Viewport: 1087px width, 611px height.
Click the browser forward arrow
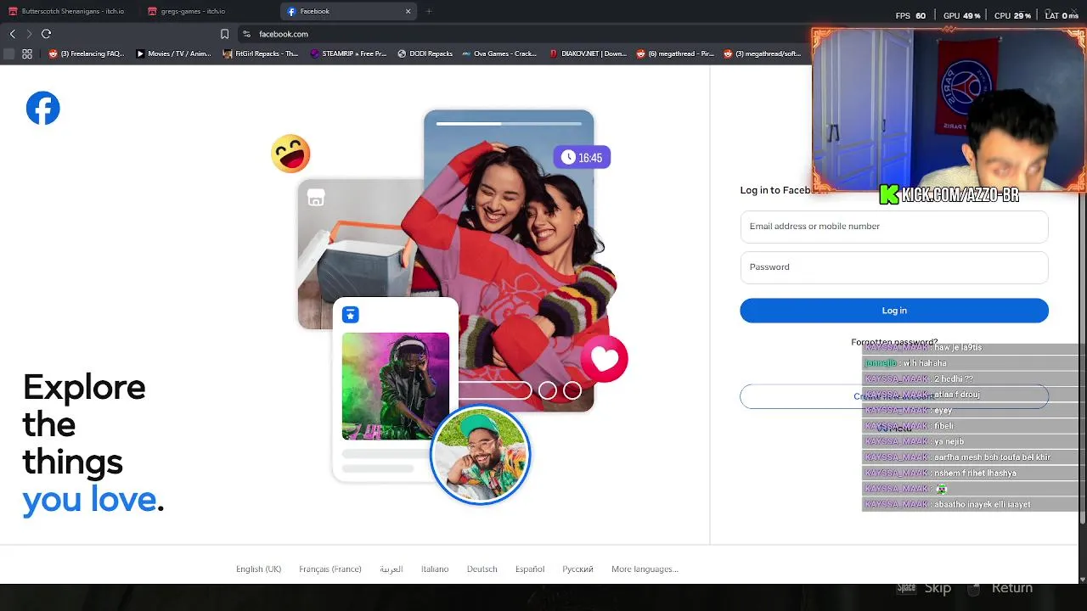29,34
